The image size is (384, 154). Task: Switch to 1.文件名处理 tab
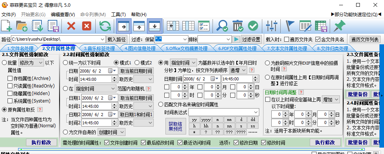(x=20, y=48)
